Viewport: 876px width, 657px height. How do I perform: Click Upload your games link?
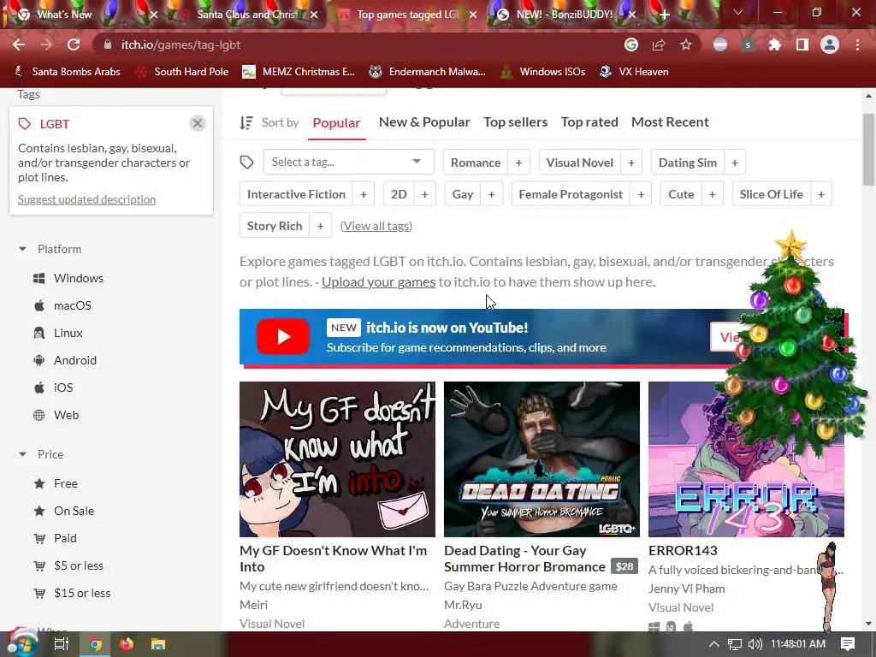click(x=378, y=282)
